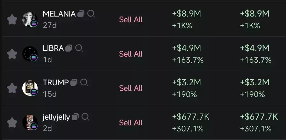Sell All MELANIA holdings
The image size is (286, 140).
pyautogui.click(x=131, y=19)
